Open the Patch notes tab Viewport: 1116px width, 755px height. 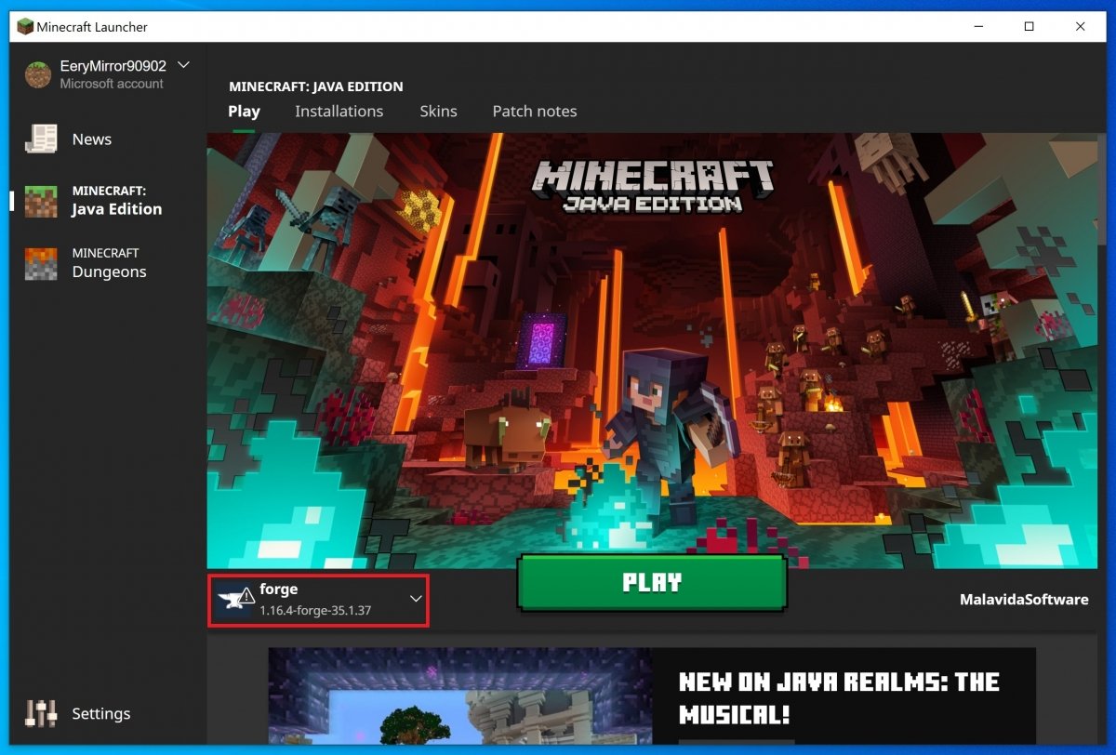[535, 111]
